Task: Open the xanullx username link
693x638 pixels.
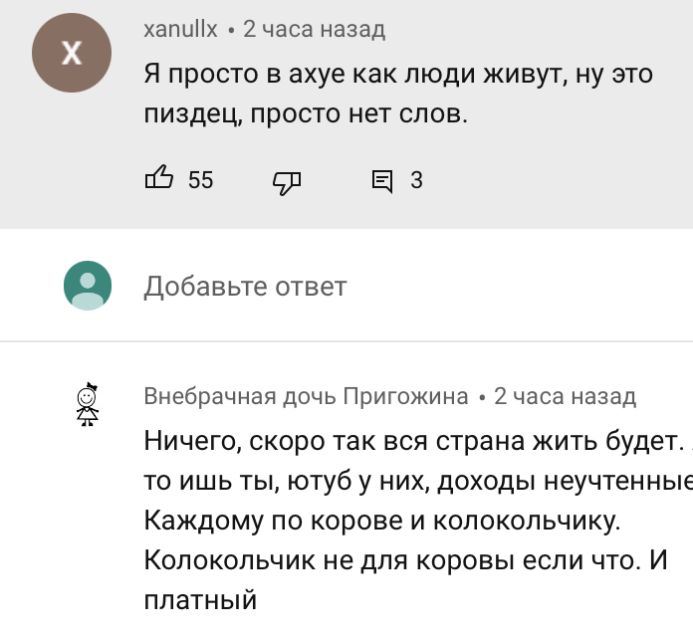Action: click(180, 30)
